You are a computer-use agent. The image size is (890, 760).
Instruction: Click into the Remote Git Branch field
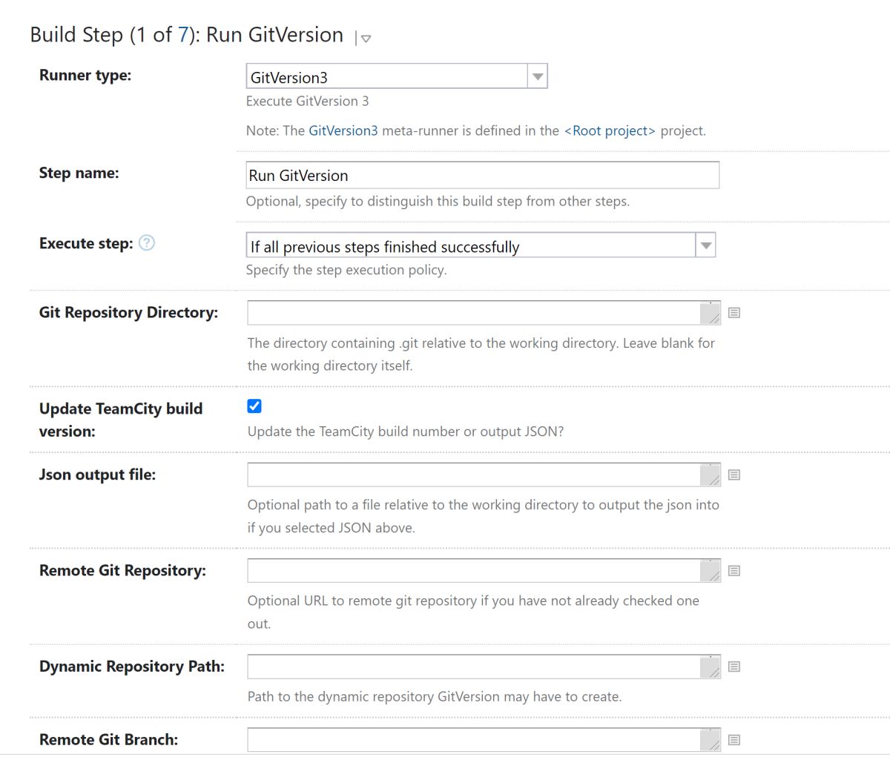tap(484, 740)
